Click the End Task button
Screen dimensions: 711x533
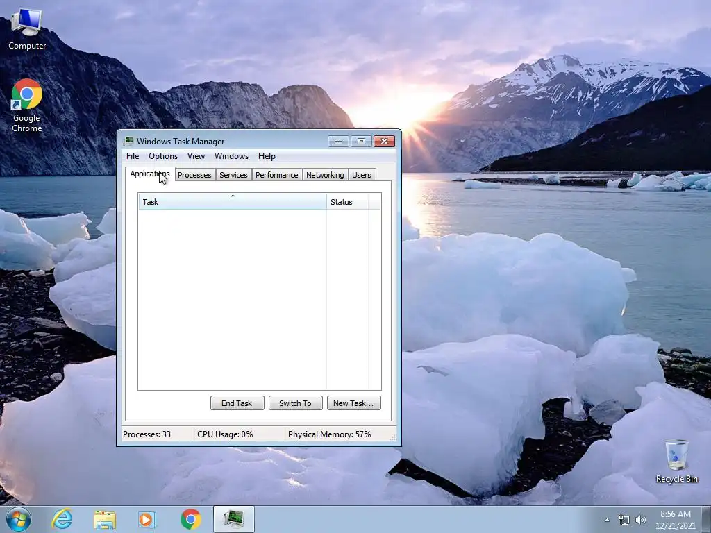[x=237, y=403]
